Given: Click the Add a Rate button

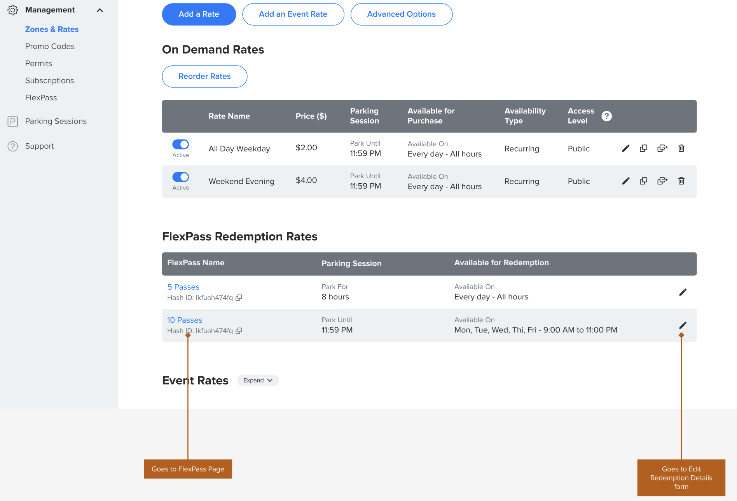Looking at the screenshot, I should (199, 14).
